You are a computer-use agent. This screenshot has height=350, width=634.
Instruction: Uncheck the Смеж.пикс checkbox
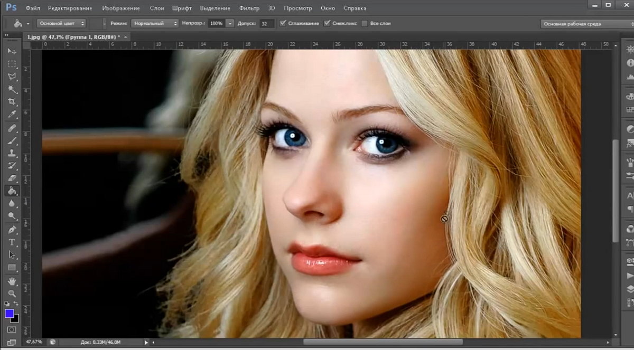click(327, 24)
